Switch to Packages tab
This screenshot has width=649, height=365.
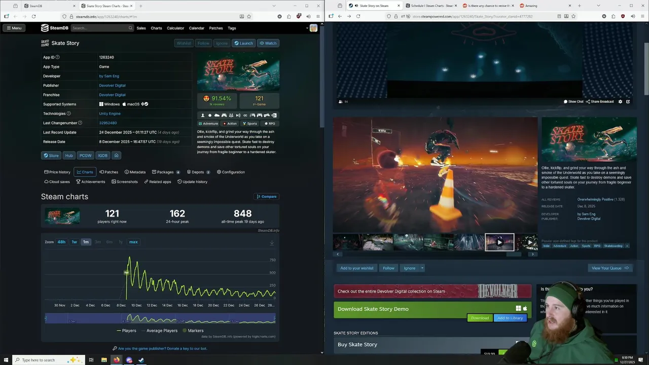click(166, 172)
